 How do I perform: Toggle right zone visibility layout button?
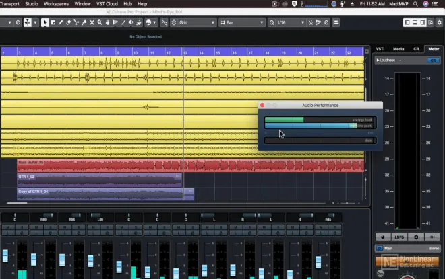423,22
